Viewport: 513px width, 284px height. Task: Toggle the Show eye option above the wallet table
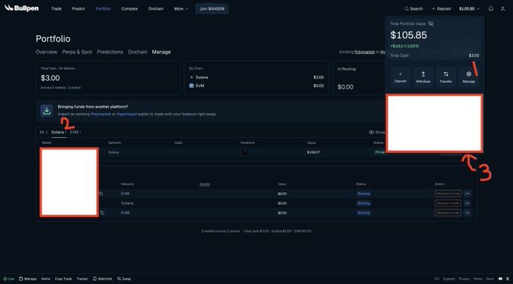(x=377, y=133)
